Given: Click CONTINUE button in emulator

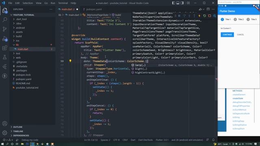Looking at the screenshot, I should pos(227,34).
